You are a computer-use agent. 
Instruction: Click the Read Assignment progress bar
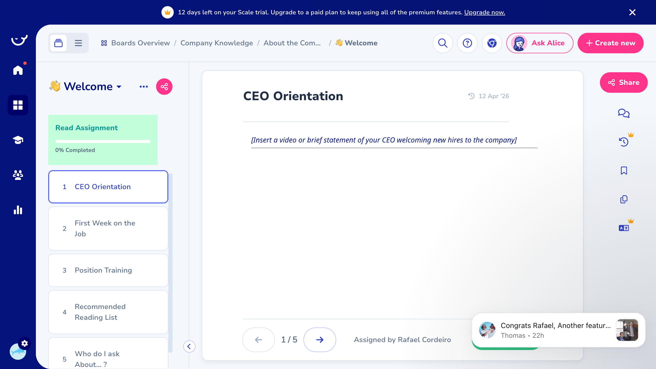[x=103, y=141]
